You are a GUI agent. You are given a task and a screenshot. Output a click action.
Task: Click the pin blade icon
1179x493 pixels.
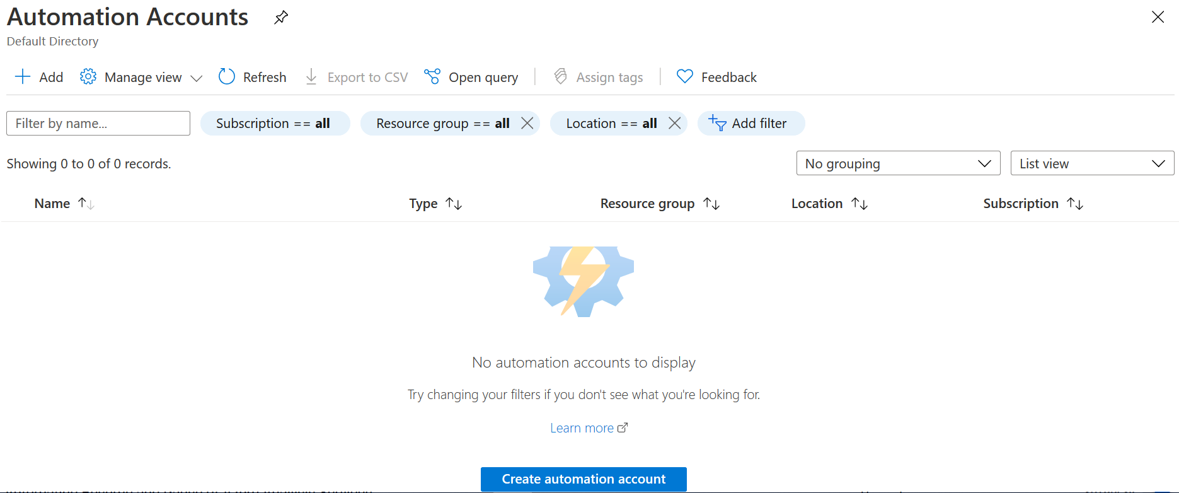[x=281, y=17]
